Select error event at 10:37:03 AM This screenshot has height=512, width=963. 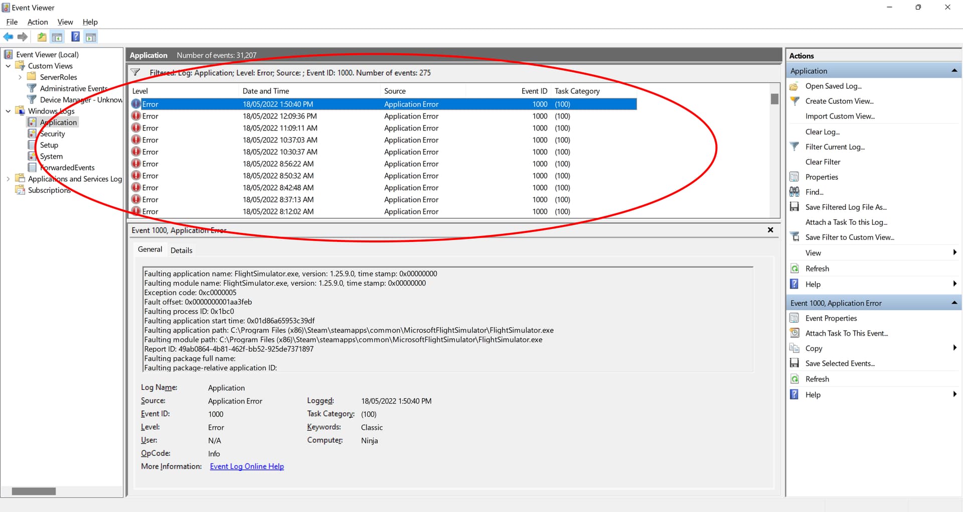[384, 140]
